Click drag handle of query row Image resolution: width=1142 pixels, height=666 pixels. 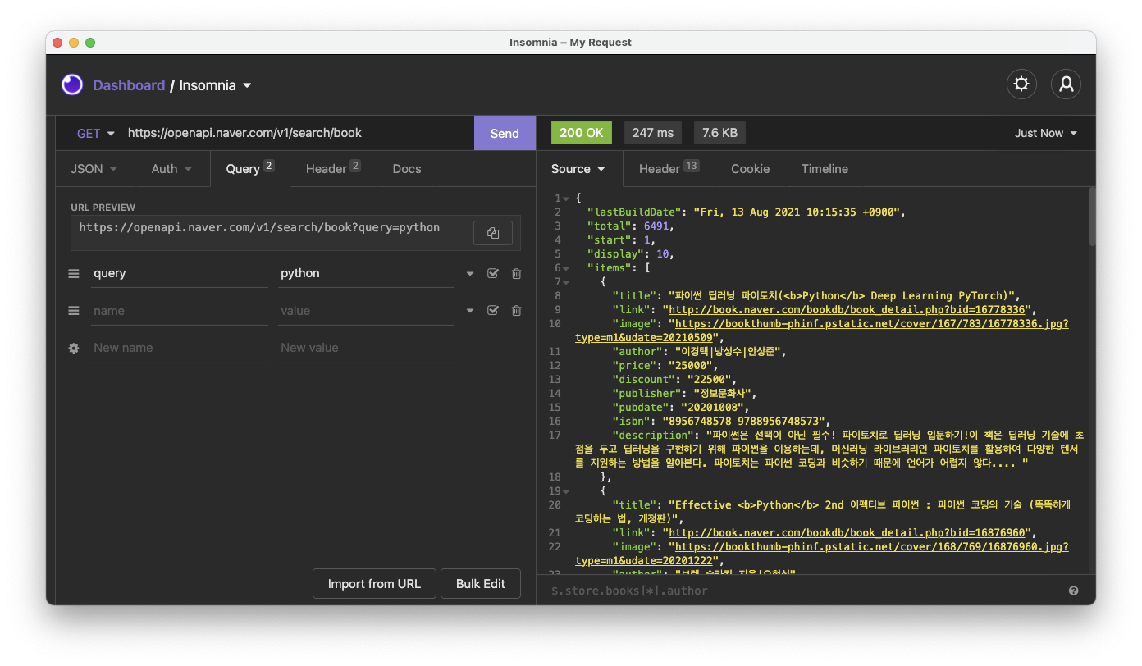click(x=74, y=273)
